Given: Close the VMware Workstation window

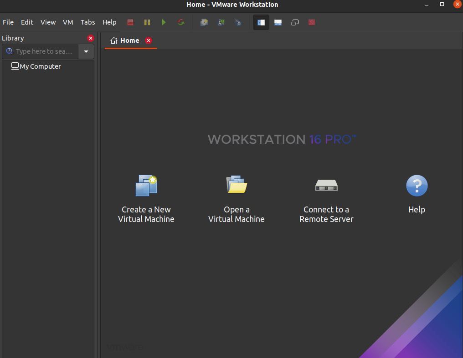Looking at the screenshot, I should click(x=458, y=4).
